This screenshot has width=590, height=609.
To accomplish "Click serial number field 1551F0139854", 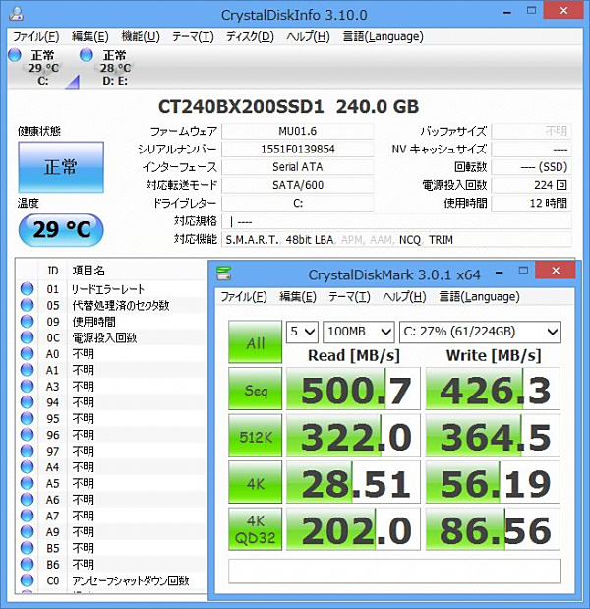I will click(298, 150).
